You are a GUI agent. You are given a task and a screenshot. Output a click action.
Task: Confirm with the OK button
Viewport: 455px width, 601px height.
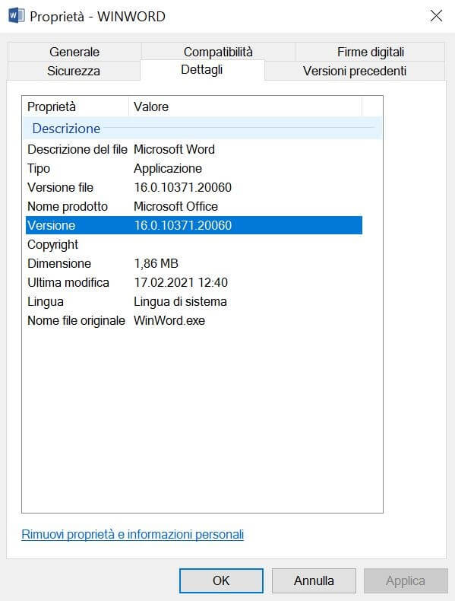tap(221, 580)
